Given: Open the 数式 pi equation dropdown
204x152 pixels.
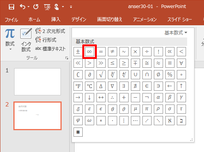Looking at the screenshot, I should 10,39.
